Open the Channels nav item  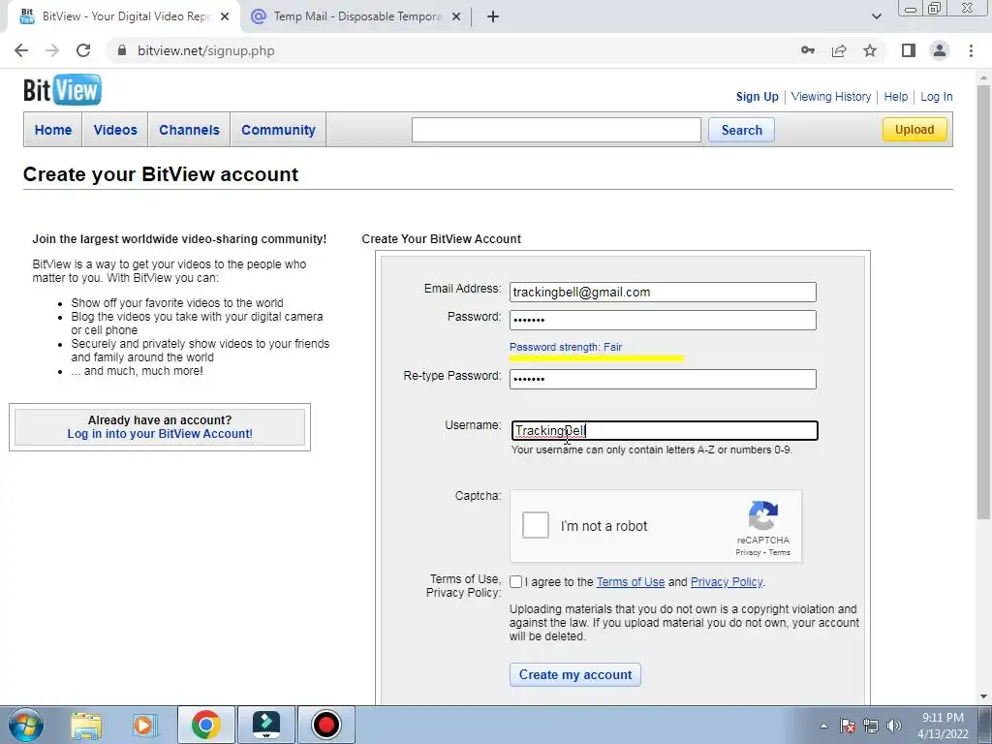click(x=189, y=130)
